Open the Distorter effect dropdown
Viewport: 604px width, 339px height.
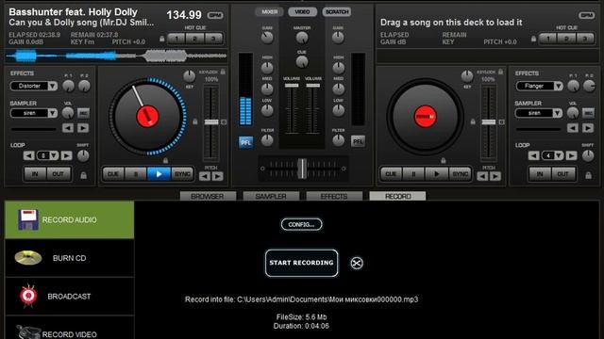[x=53, y=86]
